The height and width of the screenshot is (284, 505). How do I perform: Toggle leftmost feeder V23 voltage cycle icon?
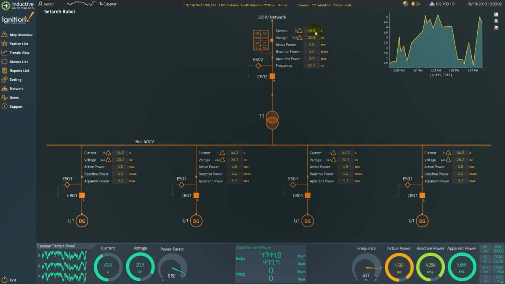[108, 160]
